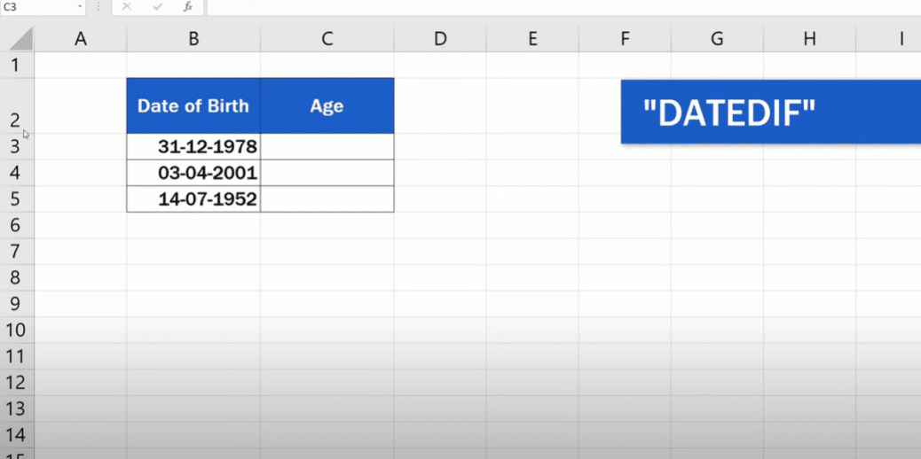Select row 8 header
The image size is (921, 459).
point(17,277)
